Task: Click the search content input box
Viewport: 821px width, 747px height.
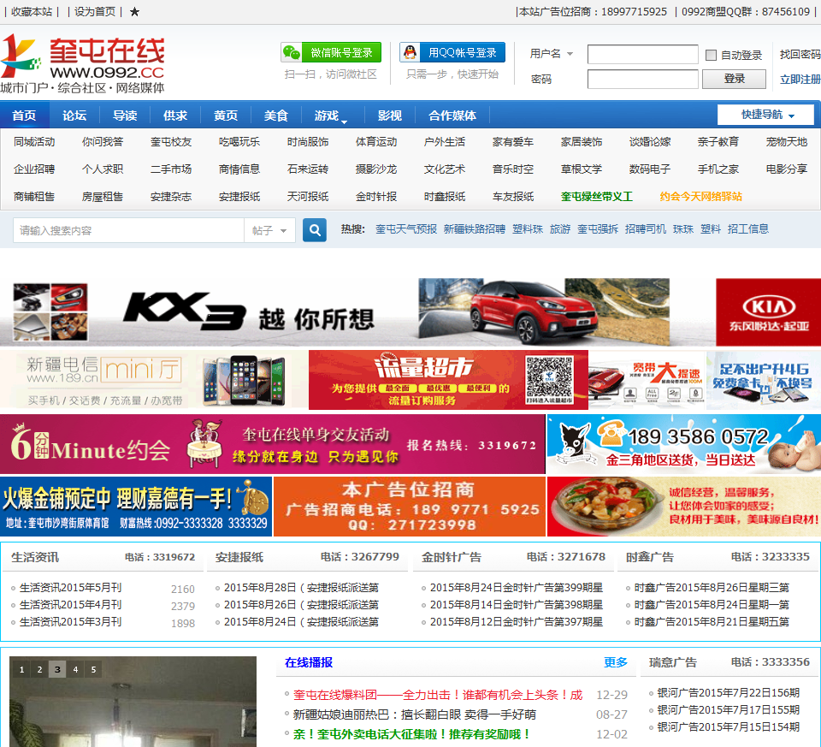Action: [x=128, y=230]
